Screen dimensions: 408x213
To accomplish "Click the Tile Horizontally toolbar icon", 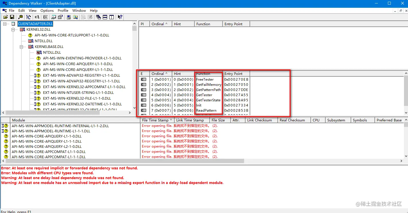I will pos(105,17).
